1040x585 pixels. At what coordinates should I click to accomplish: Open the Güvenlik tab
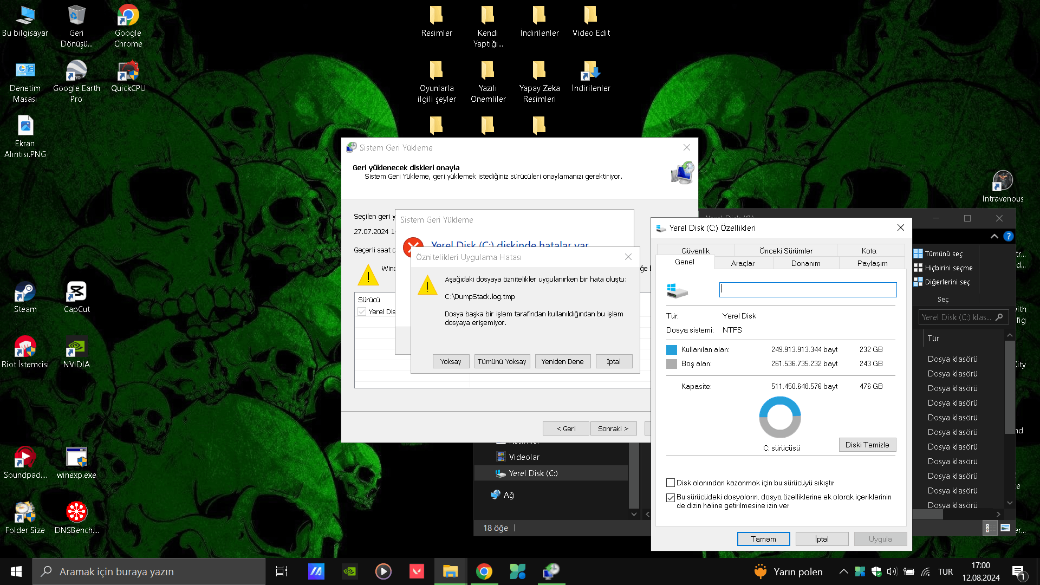click(695, 251)
